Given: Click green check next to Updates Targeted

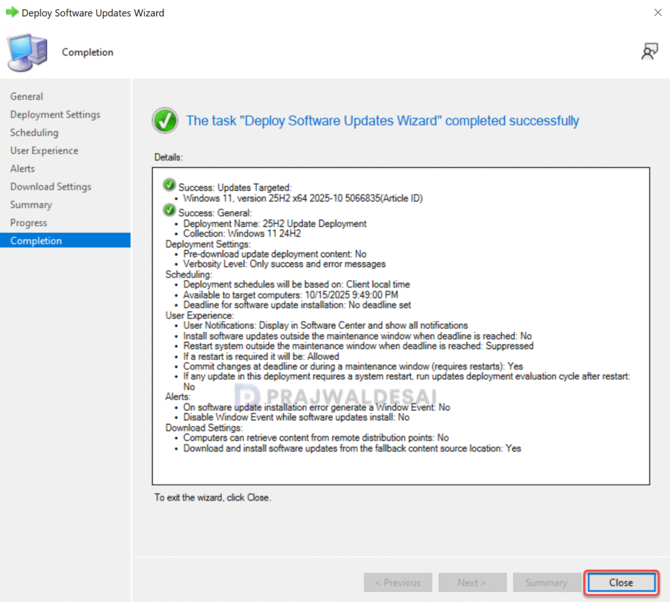Looking at the screenshot, I should 169,185.
